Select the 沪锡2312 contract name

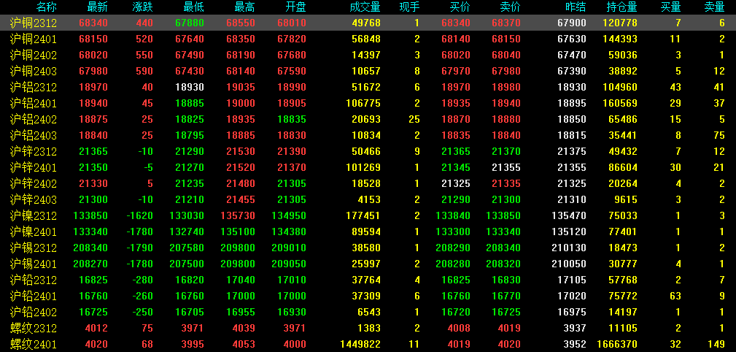(x=34, y=248)
